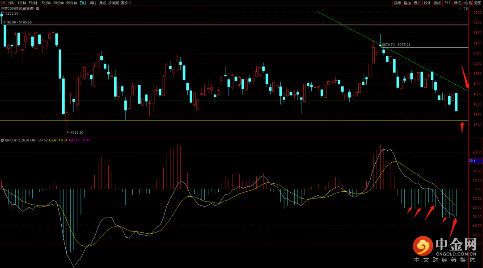Click the 标记 mark button
483x268 pixels.
457,3
